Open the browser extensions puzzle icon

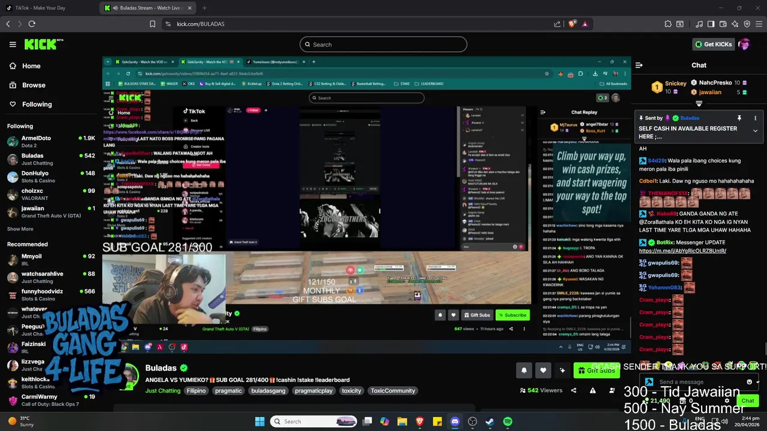coord(668,24)
